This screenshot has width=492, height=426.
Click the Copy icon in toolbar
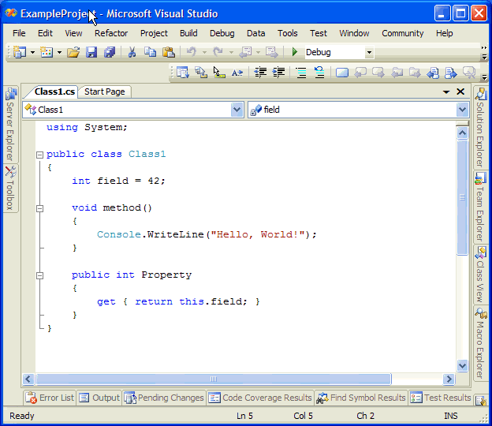coord(151,52)
